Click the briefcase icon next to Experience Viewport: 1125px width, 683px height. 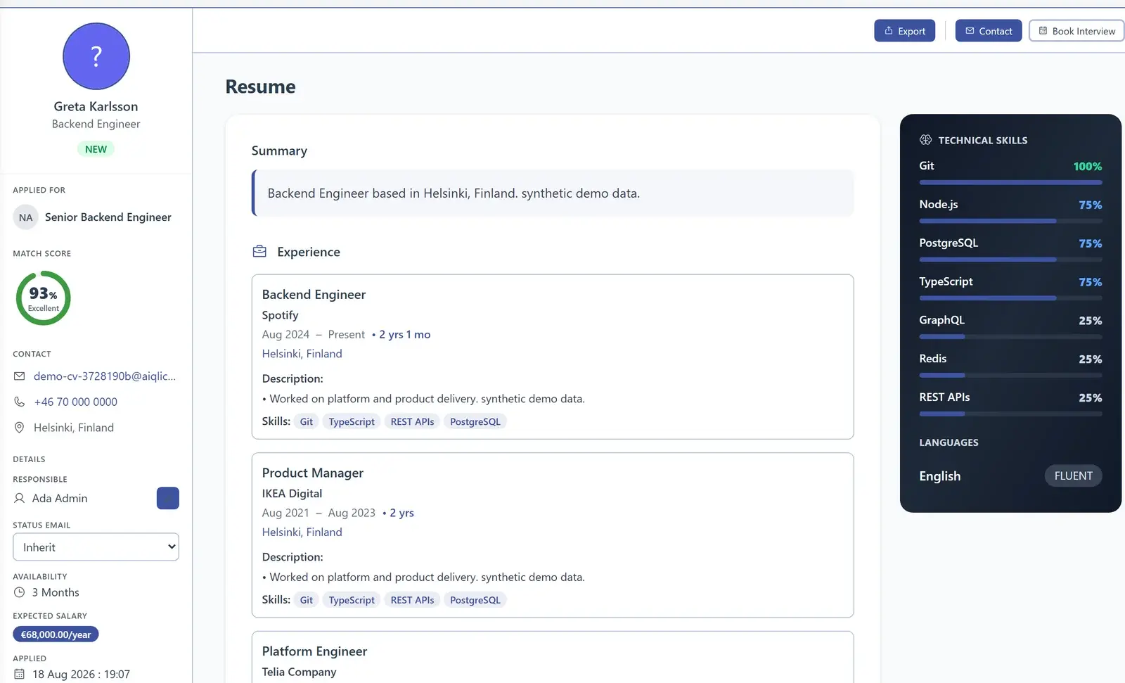(259, 251)
